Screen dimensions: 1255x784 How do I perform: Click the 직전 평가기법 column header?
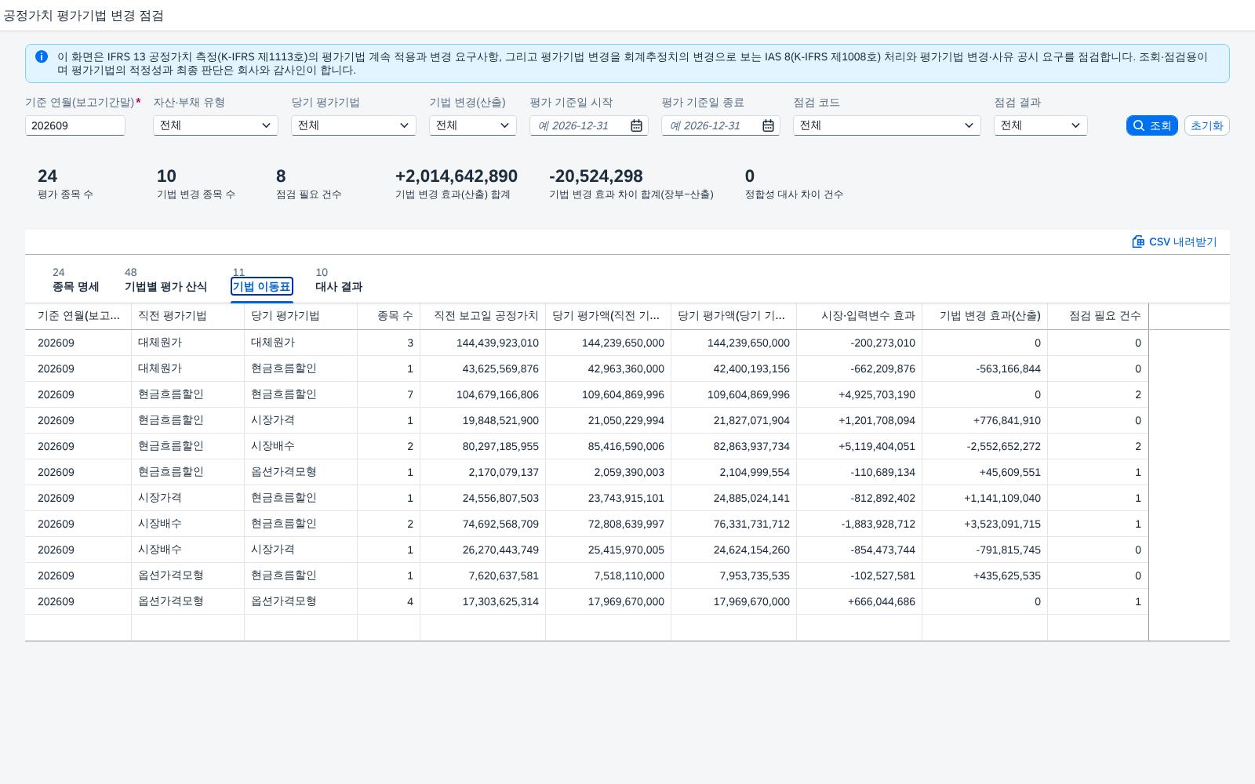tap(187, 316)
